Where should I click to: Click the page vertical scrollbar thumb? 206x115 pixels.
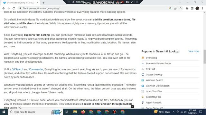tap(205, 57)
